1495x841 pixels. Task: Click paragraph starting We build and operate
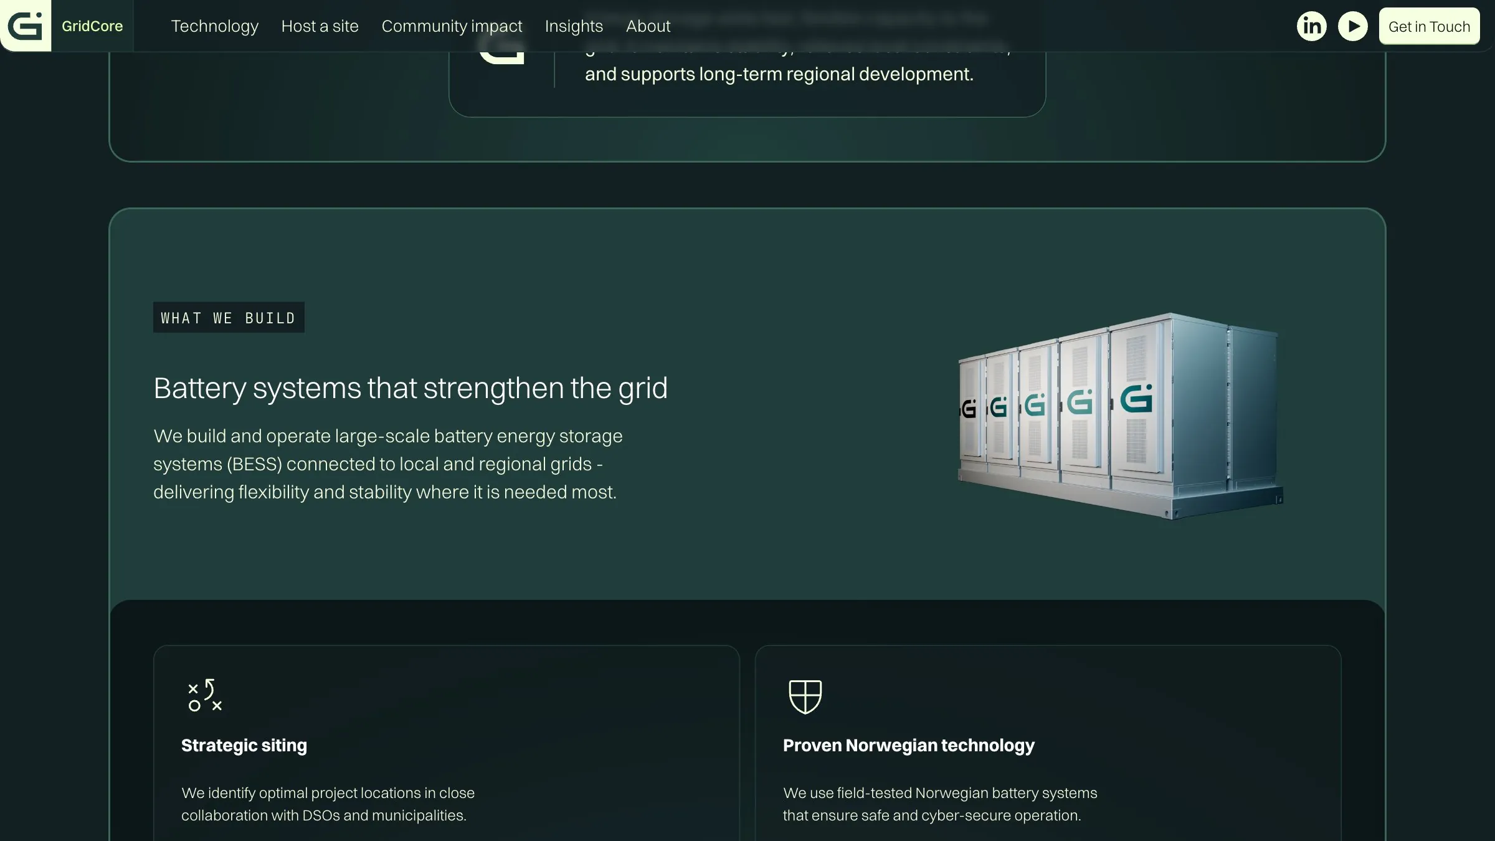[387, 464]
